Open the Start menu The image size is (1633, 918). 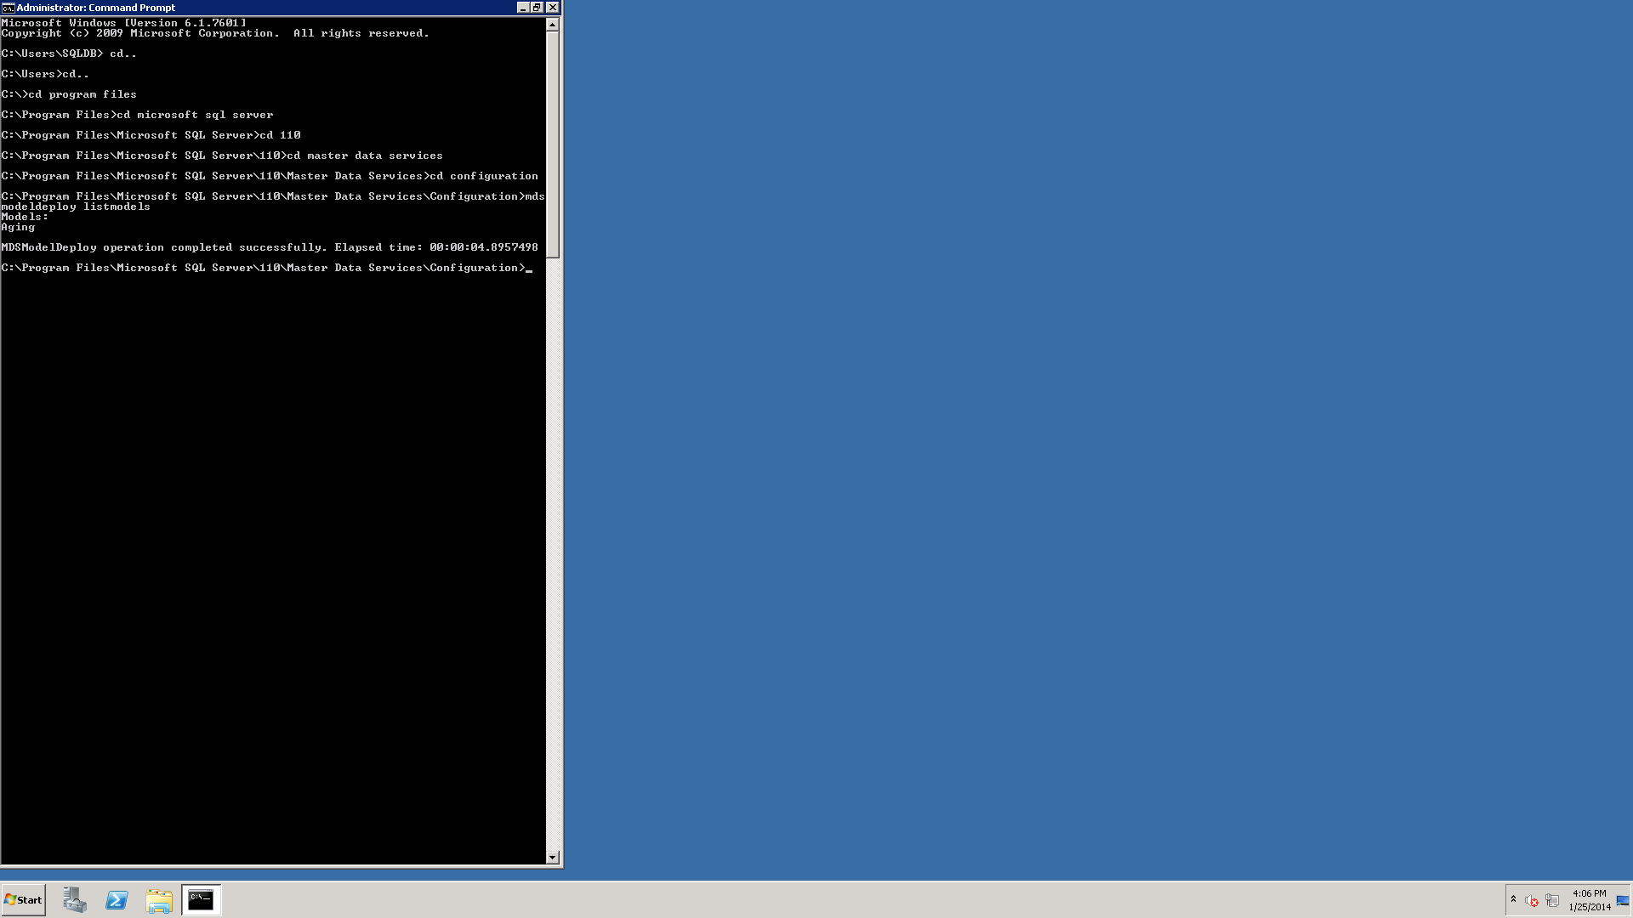coord(24,899)
